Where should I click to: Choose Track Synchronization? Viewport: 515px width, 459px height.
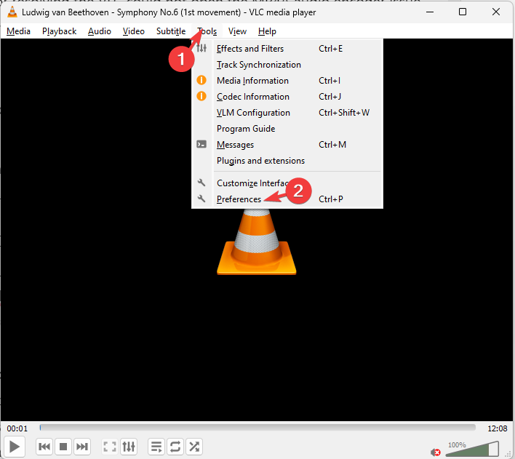pos(287,65)
